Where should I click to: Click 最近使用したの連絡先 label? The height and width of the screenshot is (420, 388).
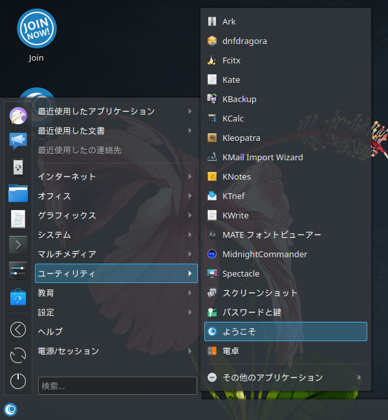[80, 150]
